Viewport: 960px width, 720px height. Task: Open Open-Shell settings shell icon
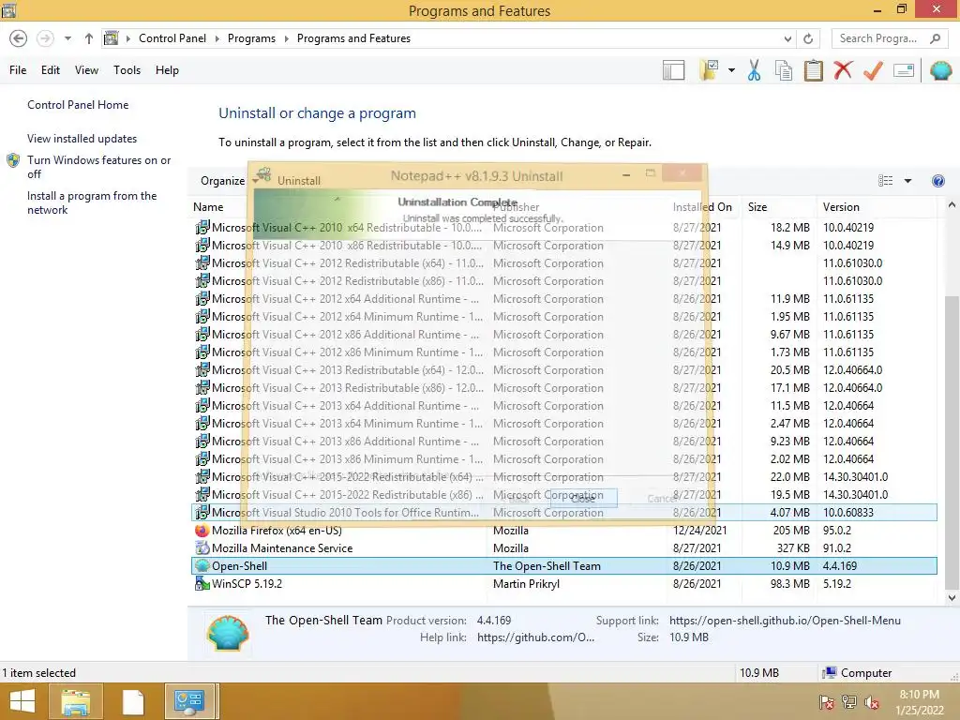pyautogui.click(x=941, y=70)
